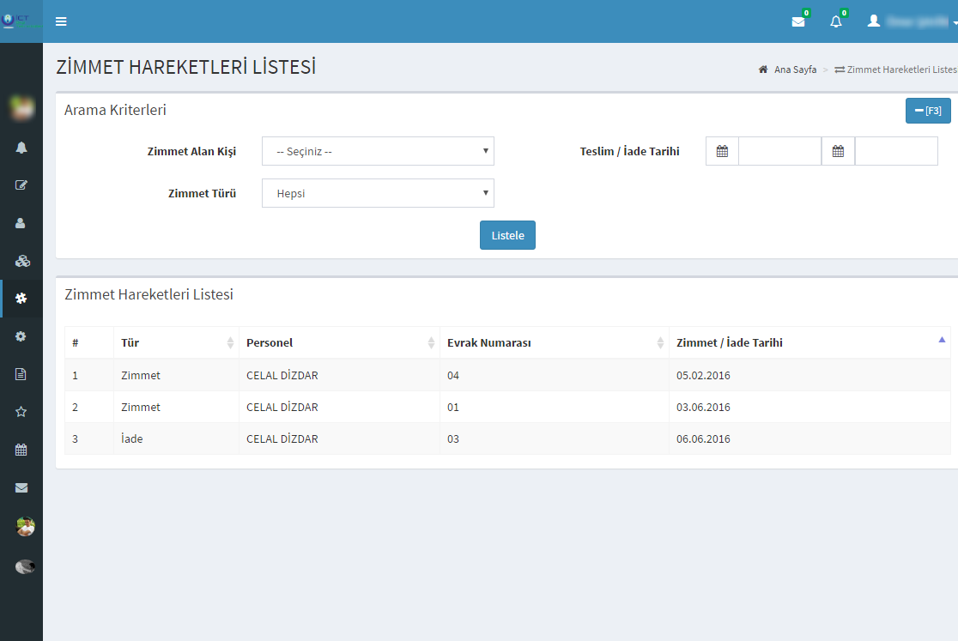Viewport: 958px width, 641px height.
Task: Open the person icon in sidebar
Action: [x=21, y=222]
